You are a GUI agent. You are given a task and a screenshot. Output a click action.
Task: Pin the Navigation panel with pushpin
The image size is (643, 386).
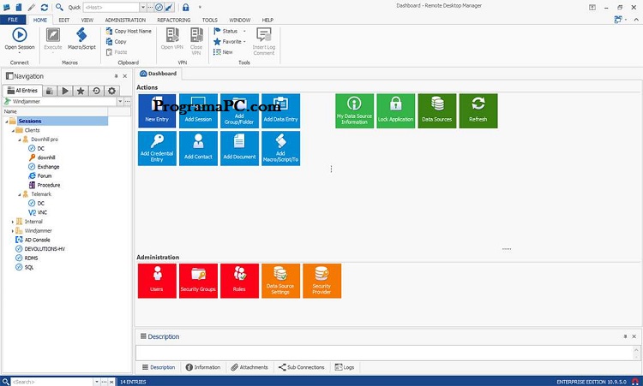click(x=117, y=76)
